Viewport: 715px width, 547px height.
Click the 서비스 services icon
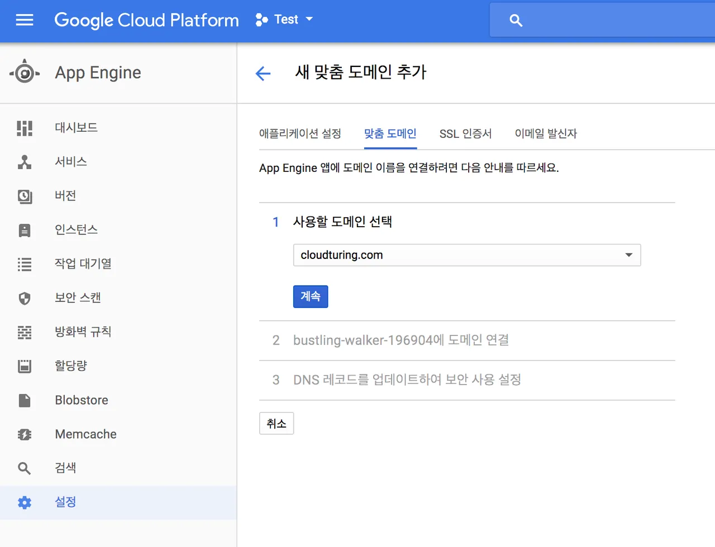coord(25,162)
